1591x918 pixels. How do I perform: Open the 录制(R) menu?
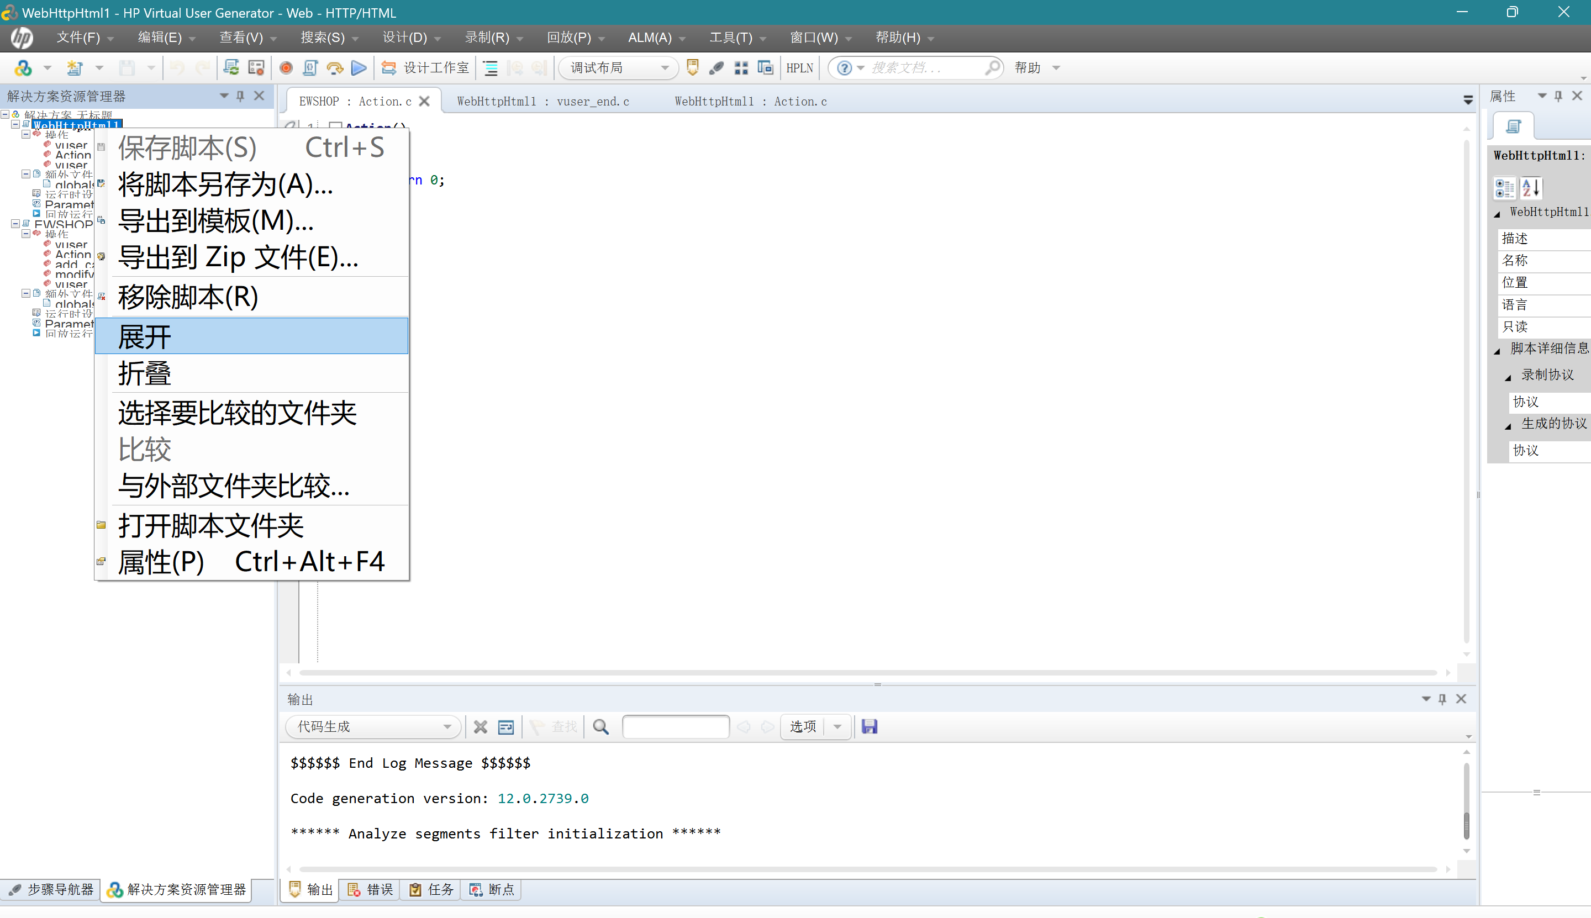[494, 38]
